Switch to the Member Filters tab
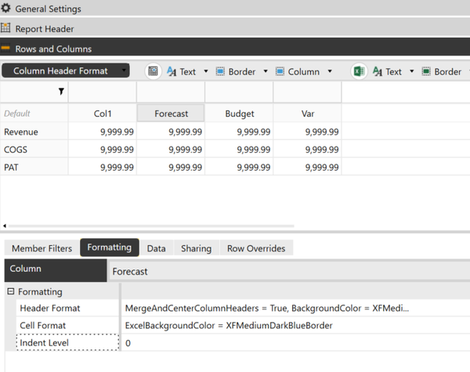The width and height of the screenshot is (470, 372). coord(41,248)
